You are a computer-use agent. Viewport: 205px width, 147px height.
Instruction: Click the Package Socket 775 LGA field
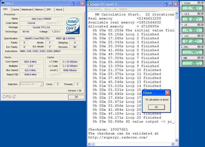pos(42,27)
